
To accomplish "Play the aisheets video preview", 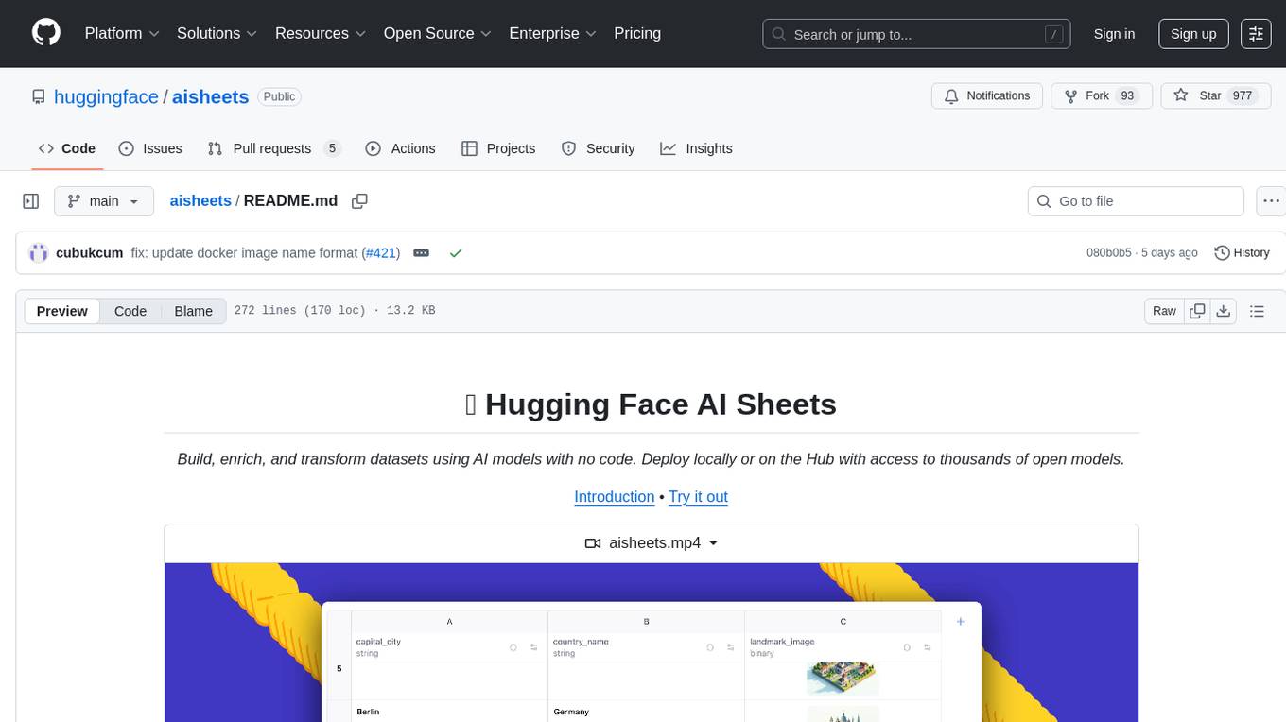I will point(652,643).
